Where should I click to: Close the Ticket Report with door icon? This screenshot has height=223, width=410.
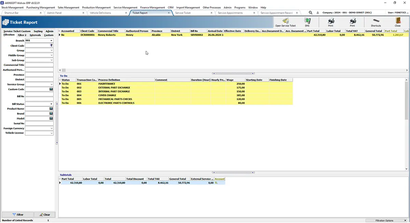[x=398, y=22]
